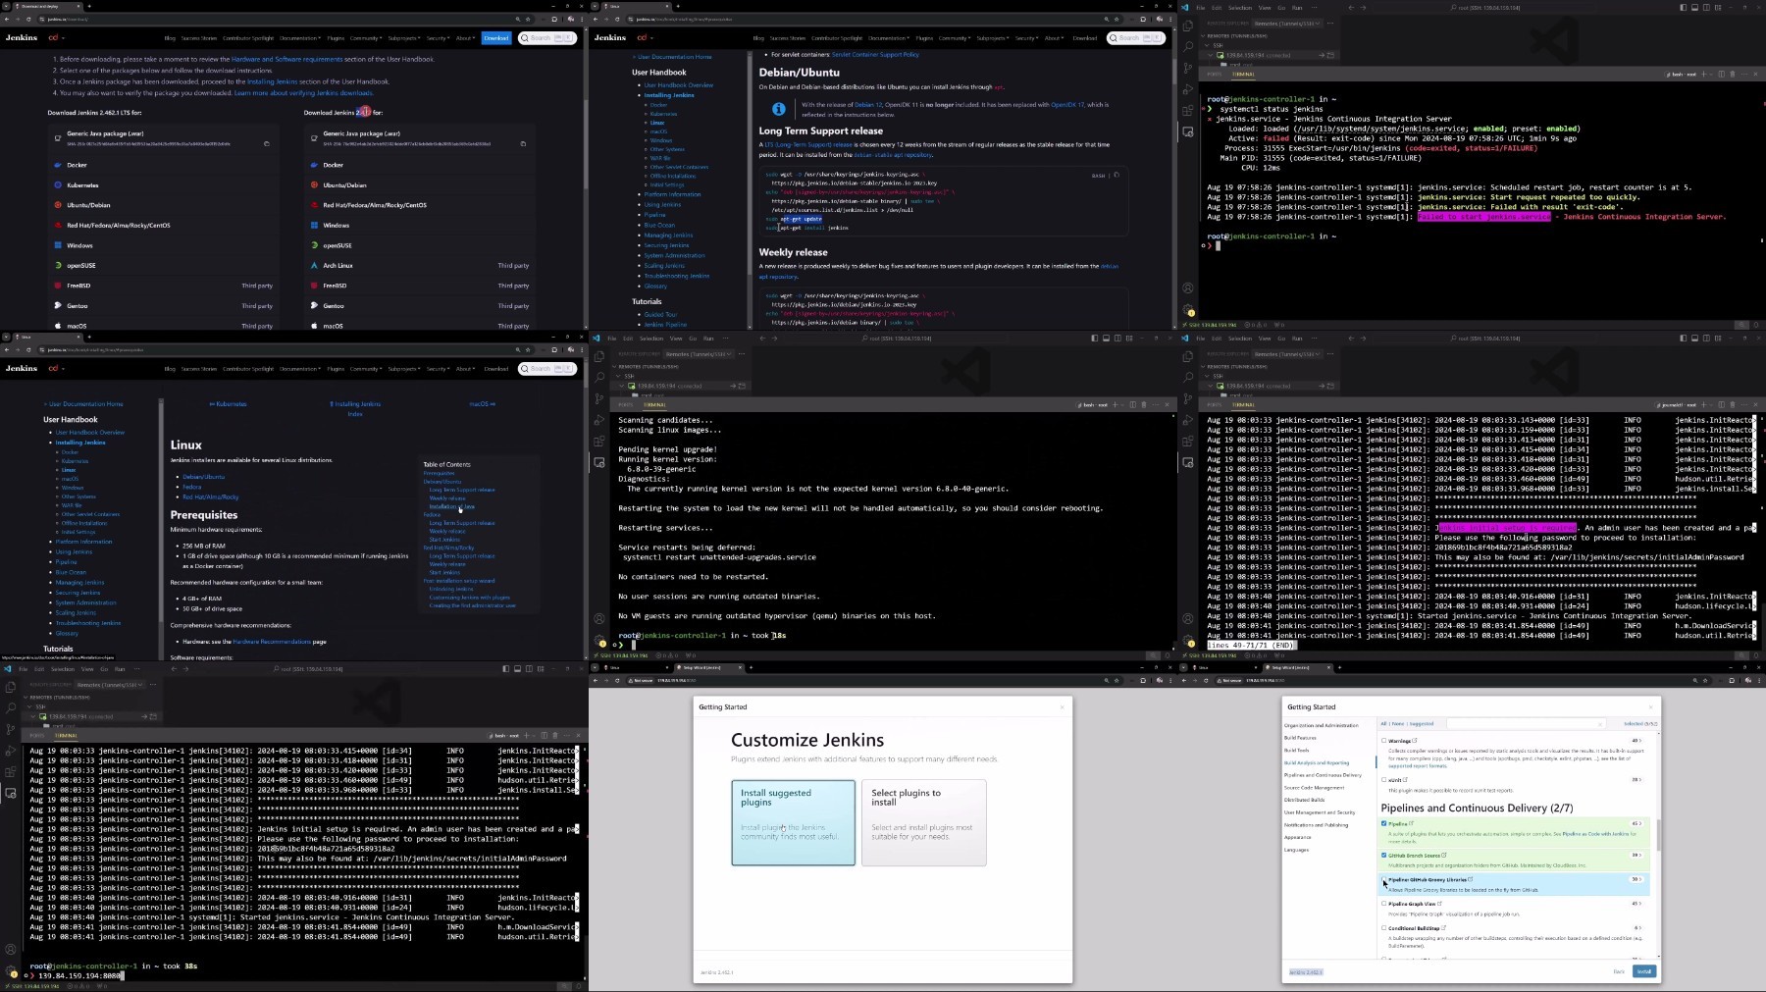1766x992 pixels.
Task: Go Back arrow in systemctl status VS Code title bar
Action: tap(1351, 7)
